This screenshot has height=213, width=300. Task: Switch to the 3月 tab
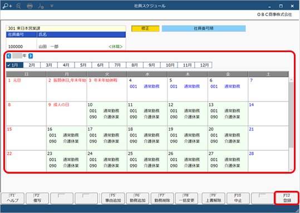[x=49, y=65]
